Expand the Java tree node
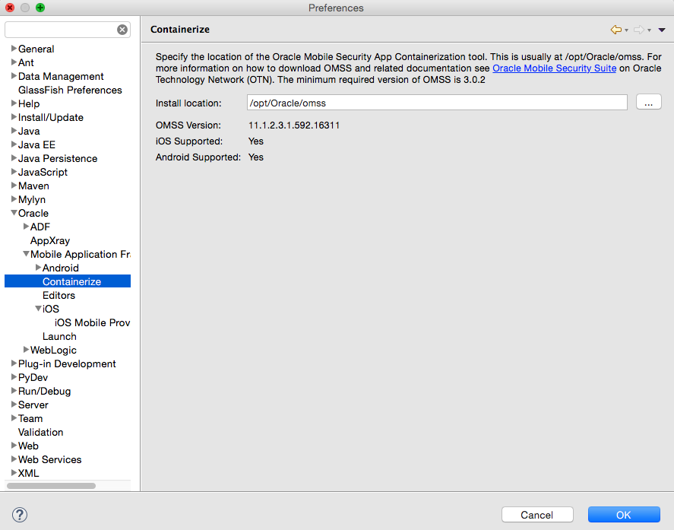Image resolution: width=674 pixels, height=530 pixels. (x=14, y=130)
